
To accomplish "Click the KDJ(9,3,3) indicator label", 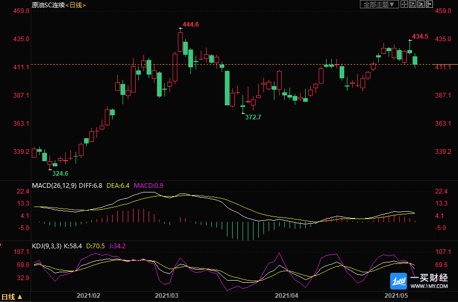I will (46, 246).
